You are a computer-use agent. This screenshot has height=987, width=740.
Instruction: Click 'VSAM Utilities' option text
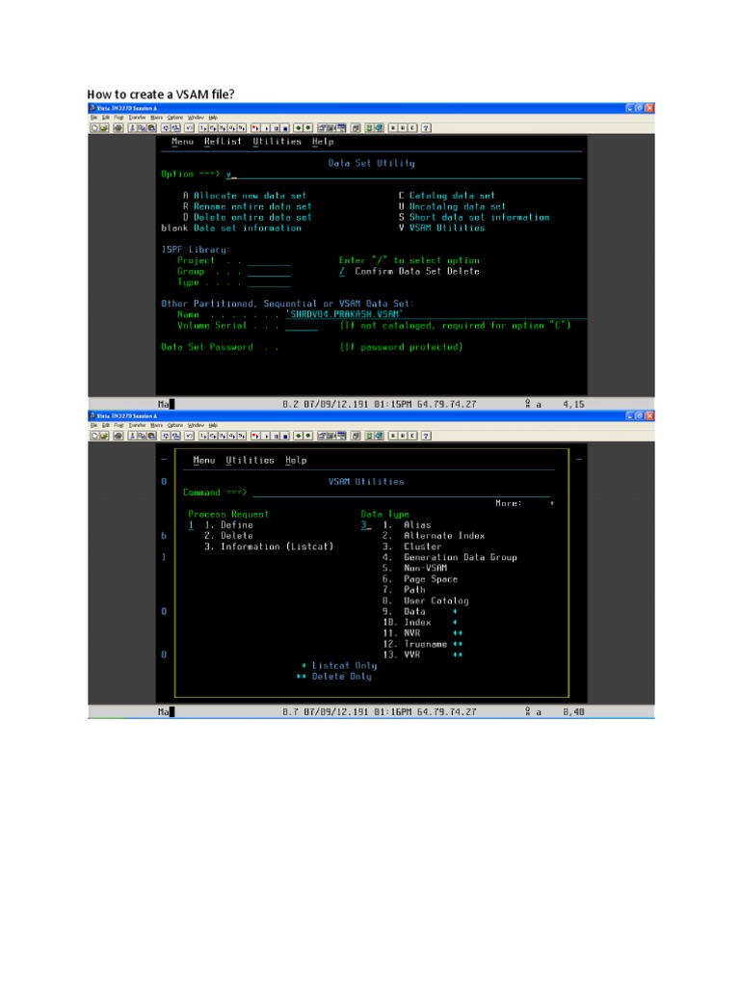(447, 227)
